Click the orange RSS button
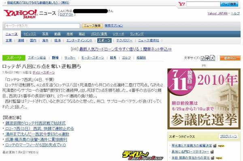Viewport: 243px width, 161px height. 230,58
